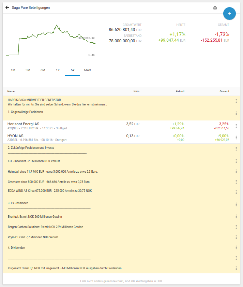Click the portfolio performance chart
243x287 pixels.
pos(51,40)
